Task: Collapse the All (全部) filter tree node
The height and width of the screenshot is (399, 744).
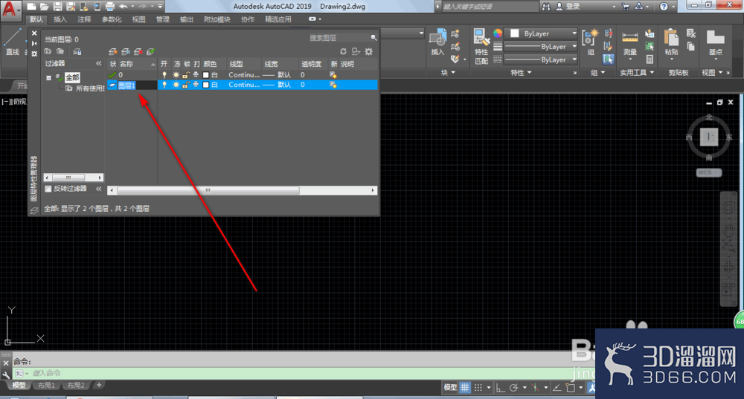Action: coord(48,78)
